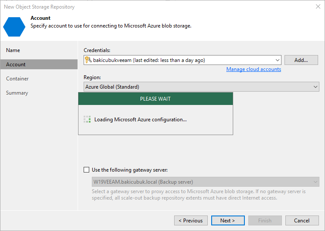Switch to the Container wizard step

click(x=17, y=79)
